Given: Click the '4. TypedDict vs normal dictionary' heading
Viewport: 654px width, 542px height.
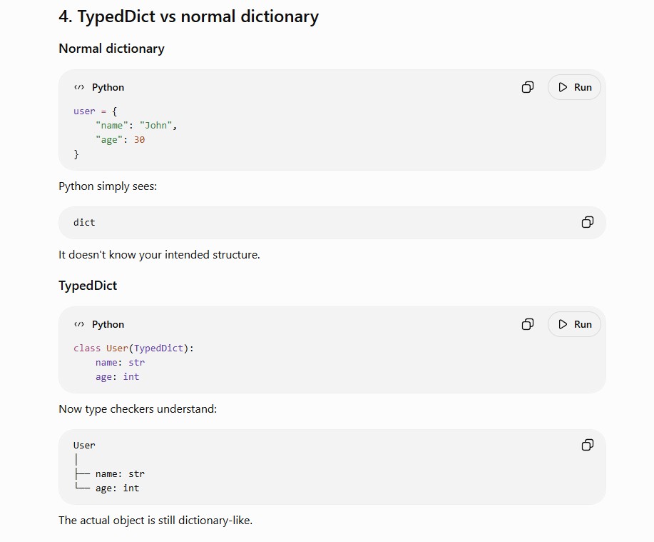Looking at the screenshot, I should tap(188, 16).
